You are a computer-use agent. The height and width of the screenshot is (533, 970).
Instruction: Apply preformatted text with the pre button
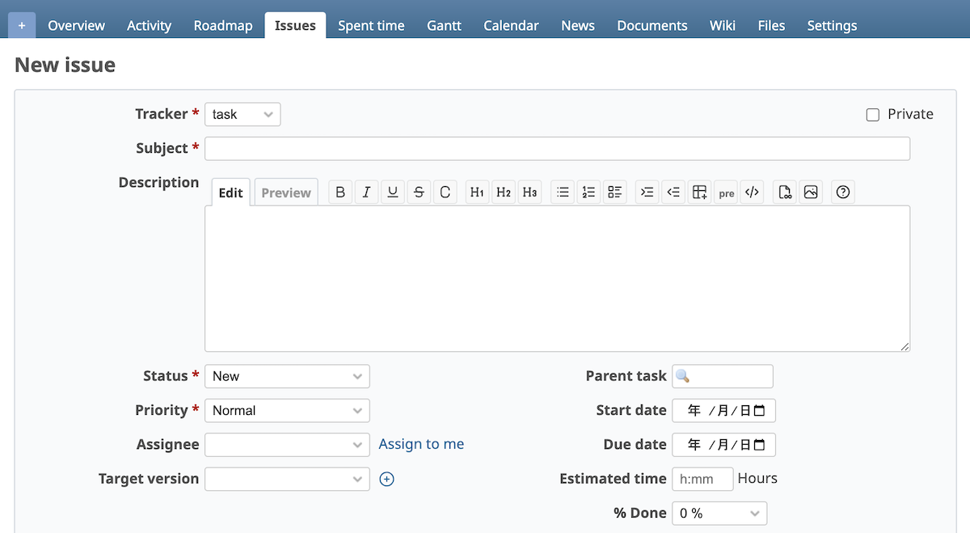(726, 192)
